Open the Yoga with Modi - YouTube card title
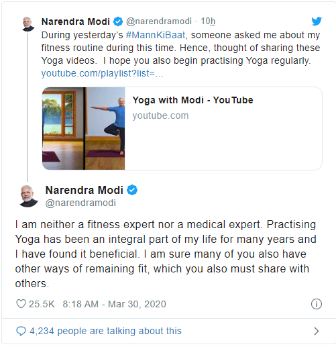The height and width of the screenshot is (361, 336). click(x=192, y=100)
